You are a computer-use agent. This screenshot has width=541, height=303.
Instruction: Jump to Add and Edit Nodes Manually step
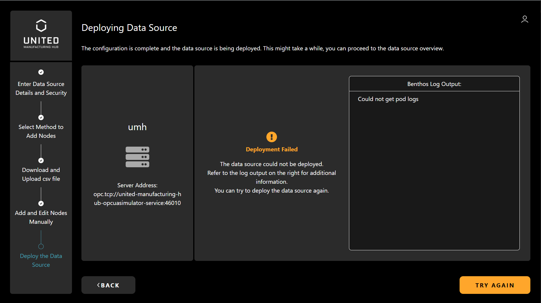(x=41, y=217)
